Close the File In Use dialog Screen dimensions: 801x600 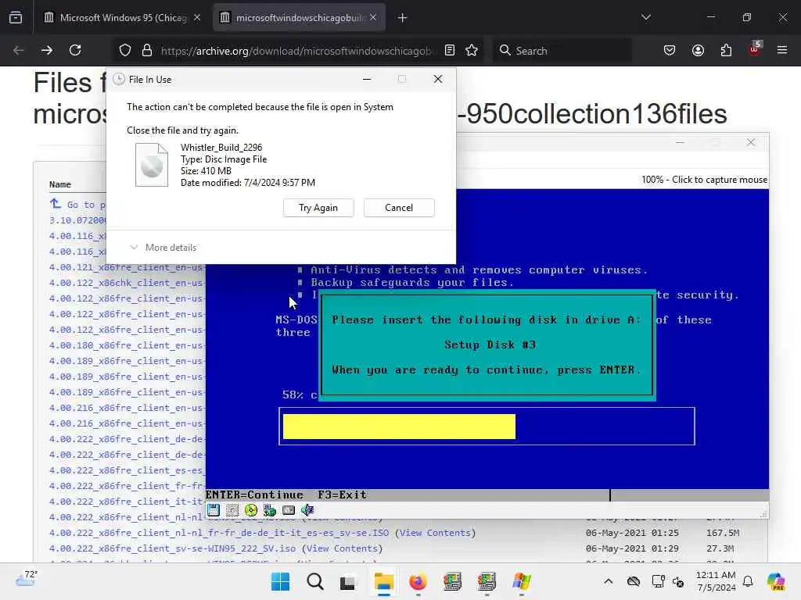(438, 79)
